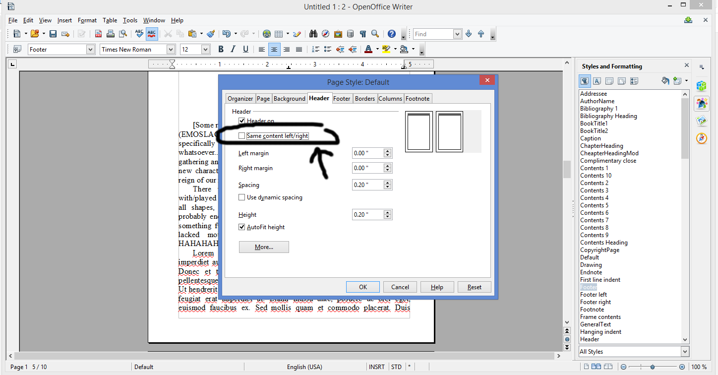Screen dimensions: 718x375
Task: Open the Borders tab
Action: point(365,98)
